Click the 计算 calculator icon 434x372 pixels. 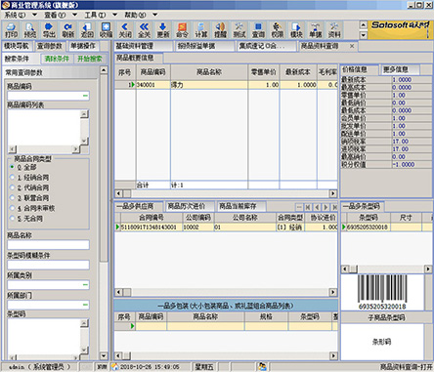pyautogui.click(x=201, y=30)
